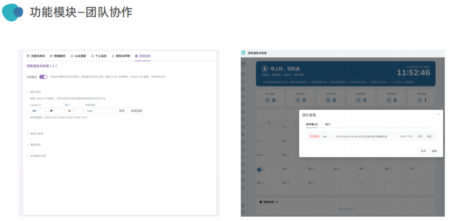Select the 收件箱 (1) tab

[x=312, y=124]
